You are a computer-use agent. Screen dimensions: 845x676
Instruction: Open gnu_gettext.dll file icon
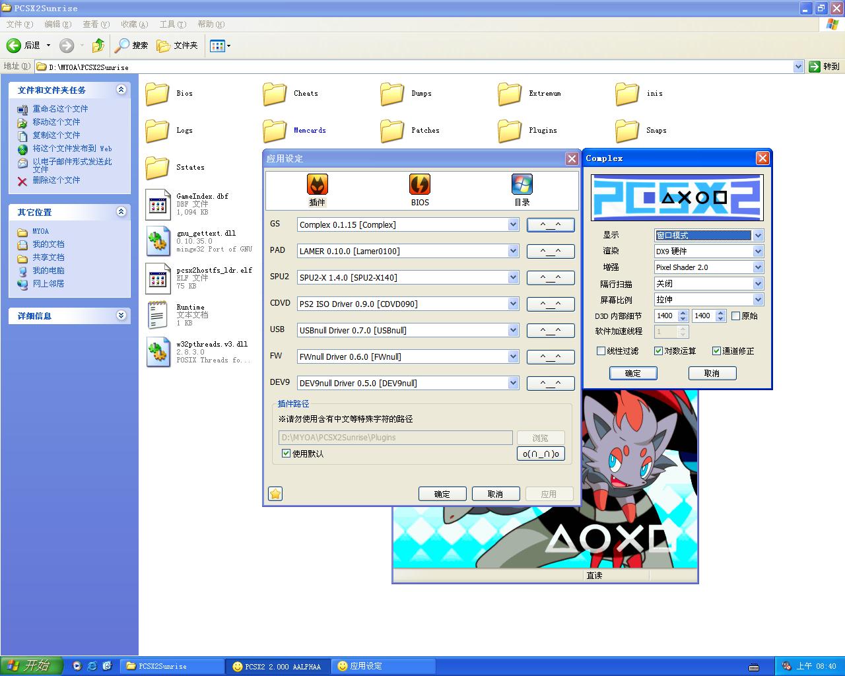tap(158, 241)
